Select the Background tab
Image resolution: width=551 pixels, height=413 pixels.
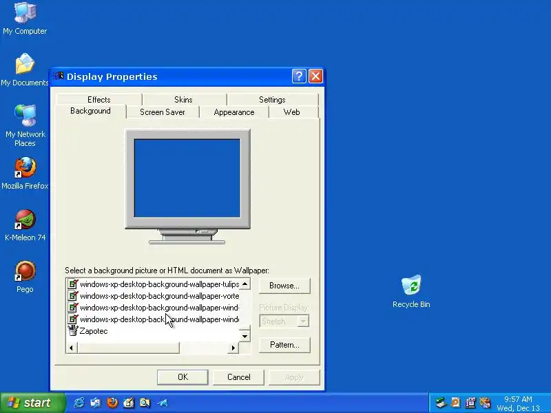(90, 111)
